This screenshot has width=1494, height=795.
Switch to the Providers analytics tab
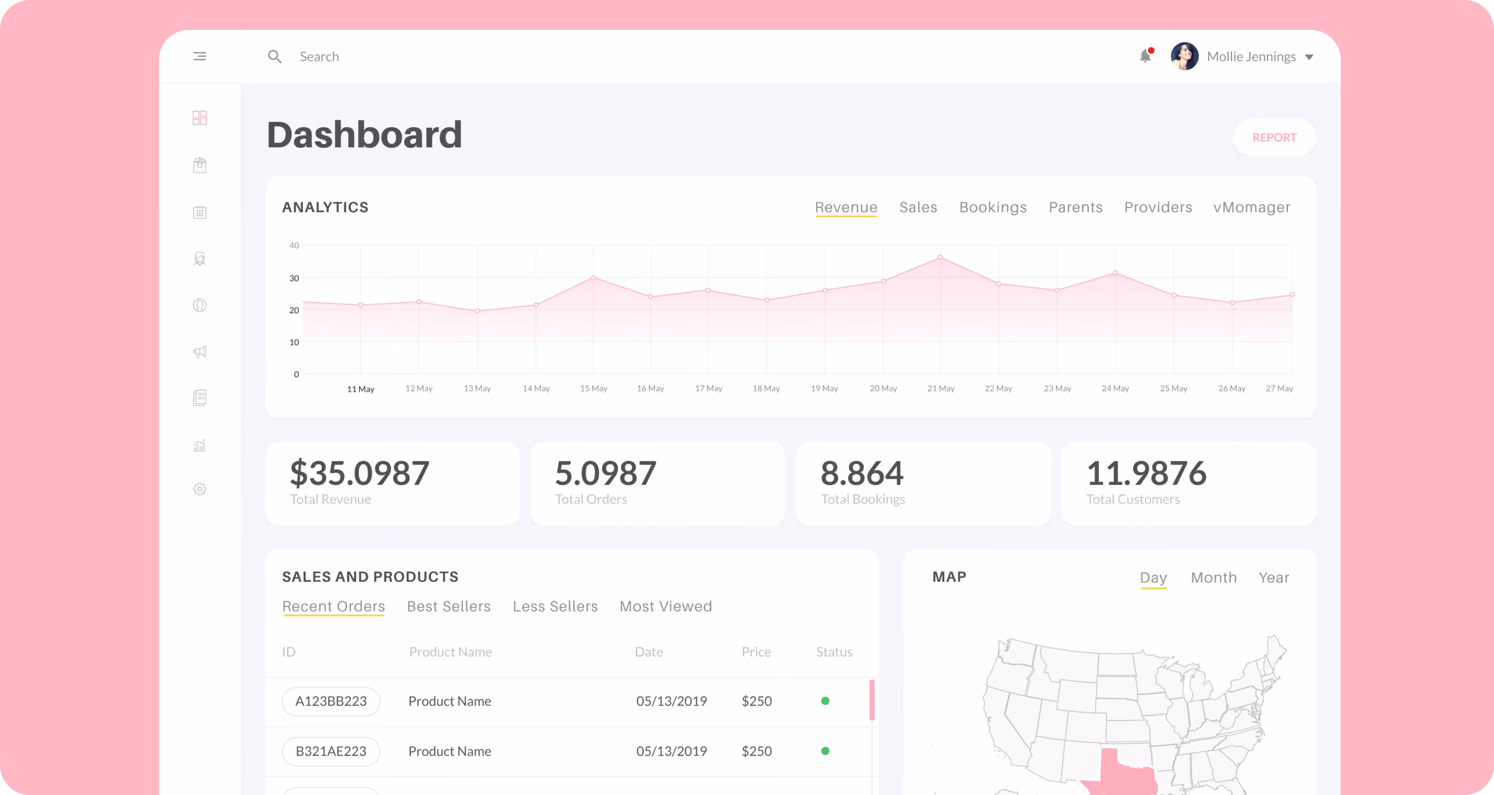1158,207
